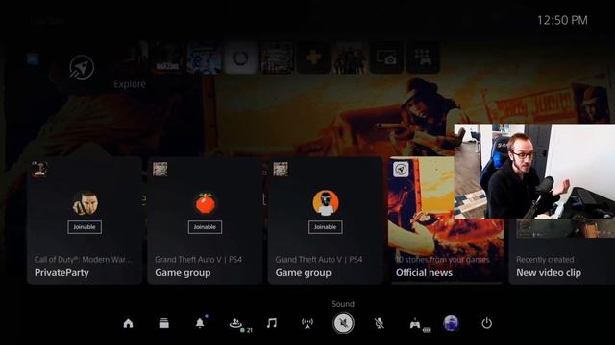The height and width of the screenshot is (345, 615).
Task: Open the Profile avatar in the control center
Action: 451,323
